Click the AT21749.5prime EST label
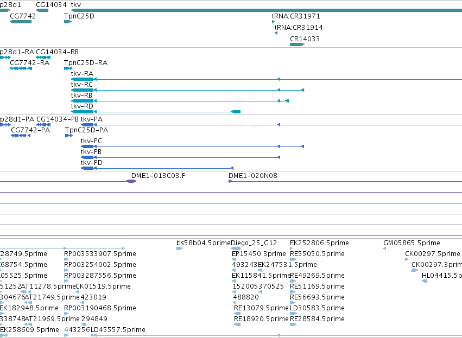The image size is (462, 338). pos(52,297)
